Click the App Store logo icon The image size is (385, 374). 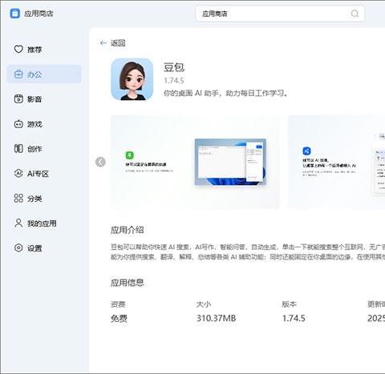(15, 13)
